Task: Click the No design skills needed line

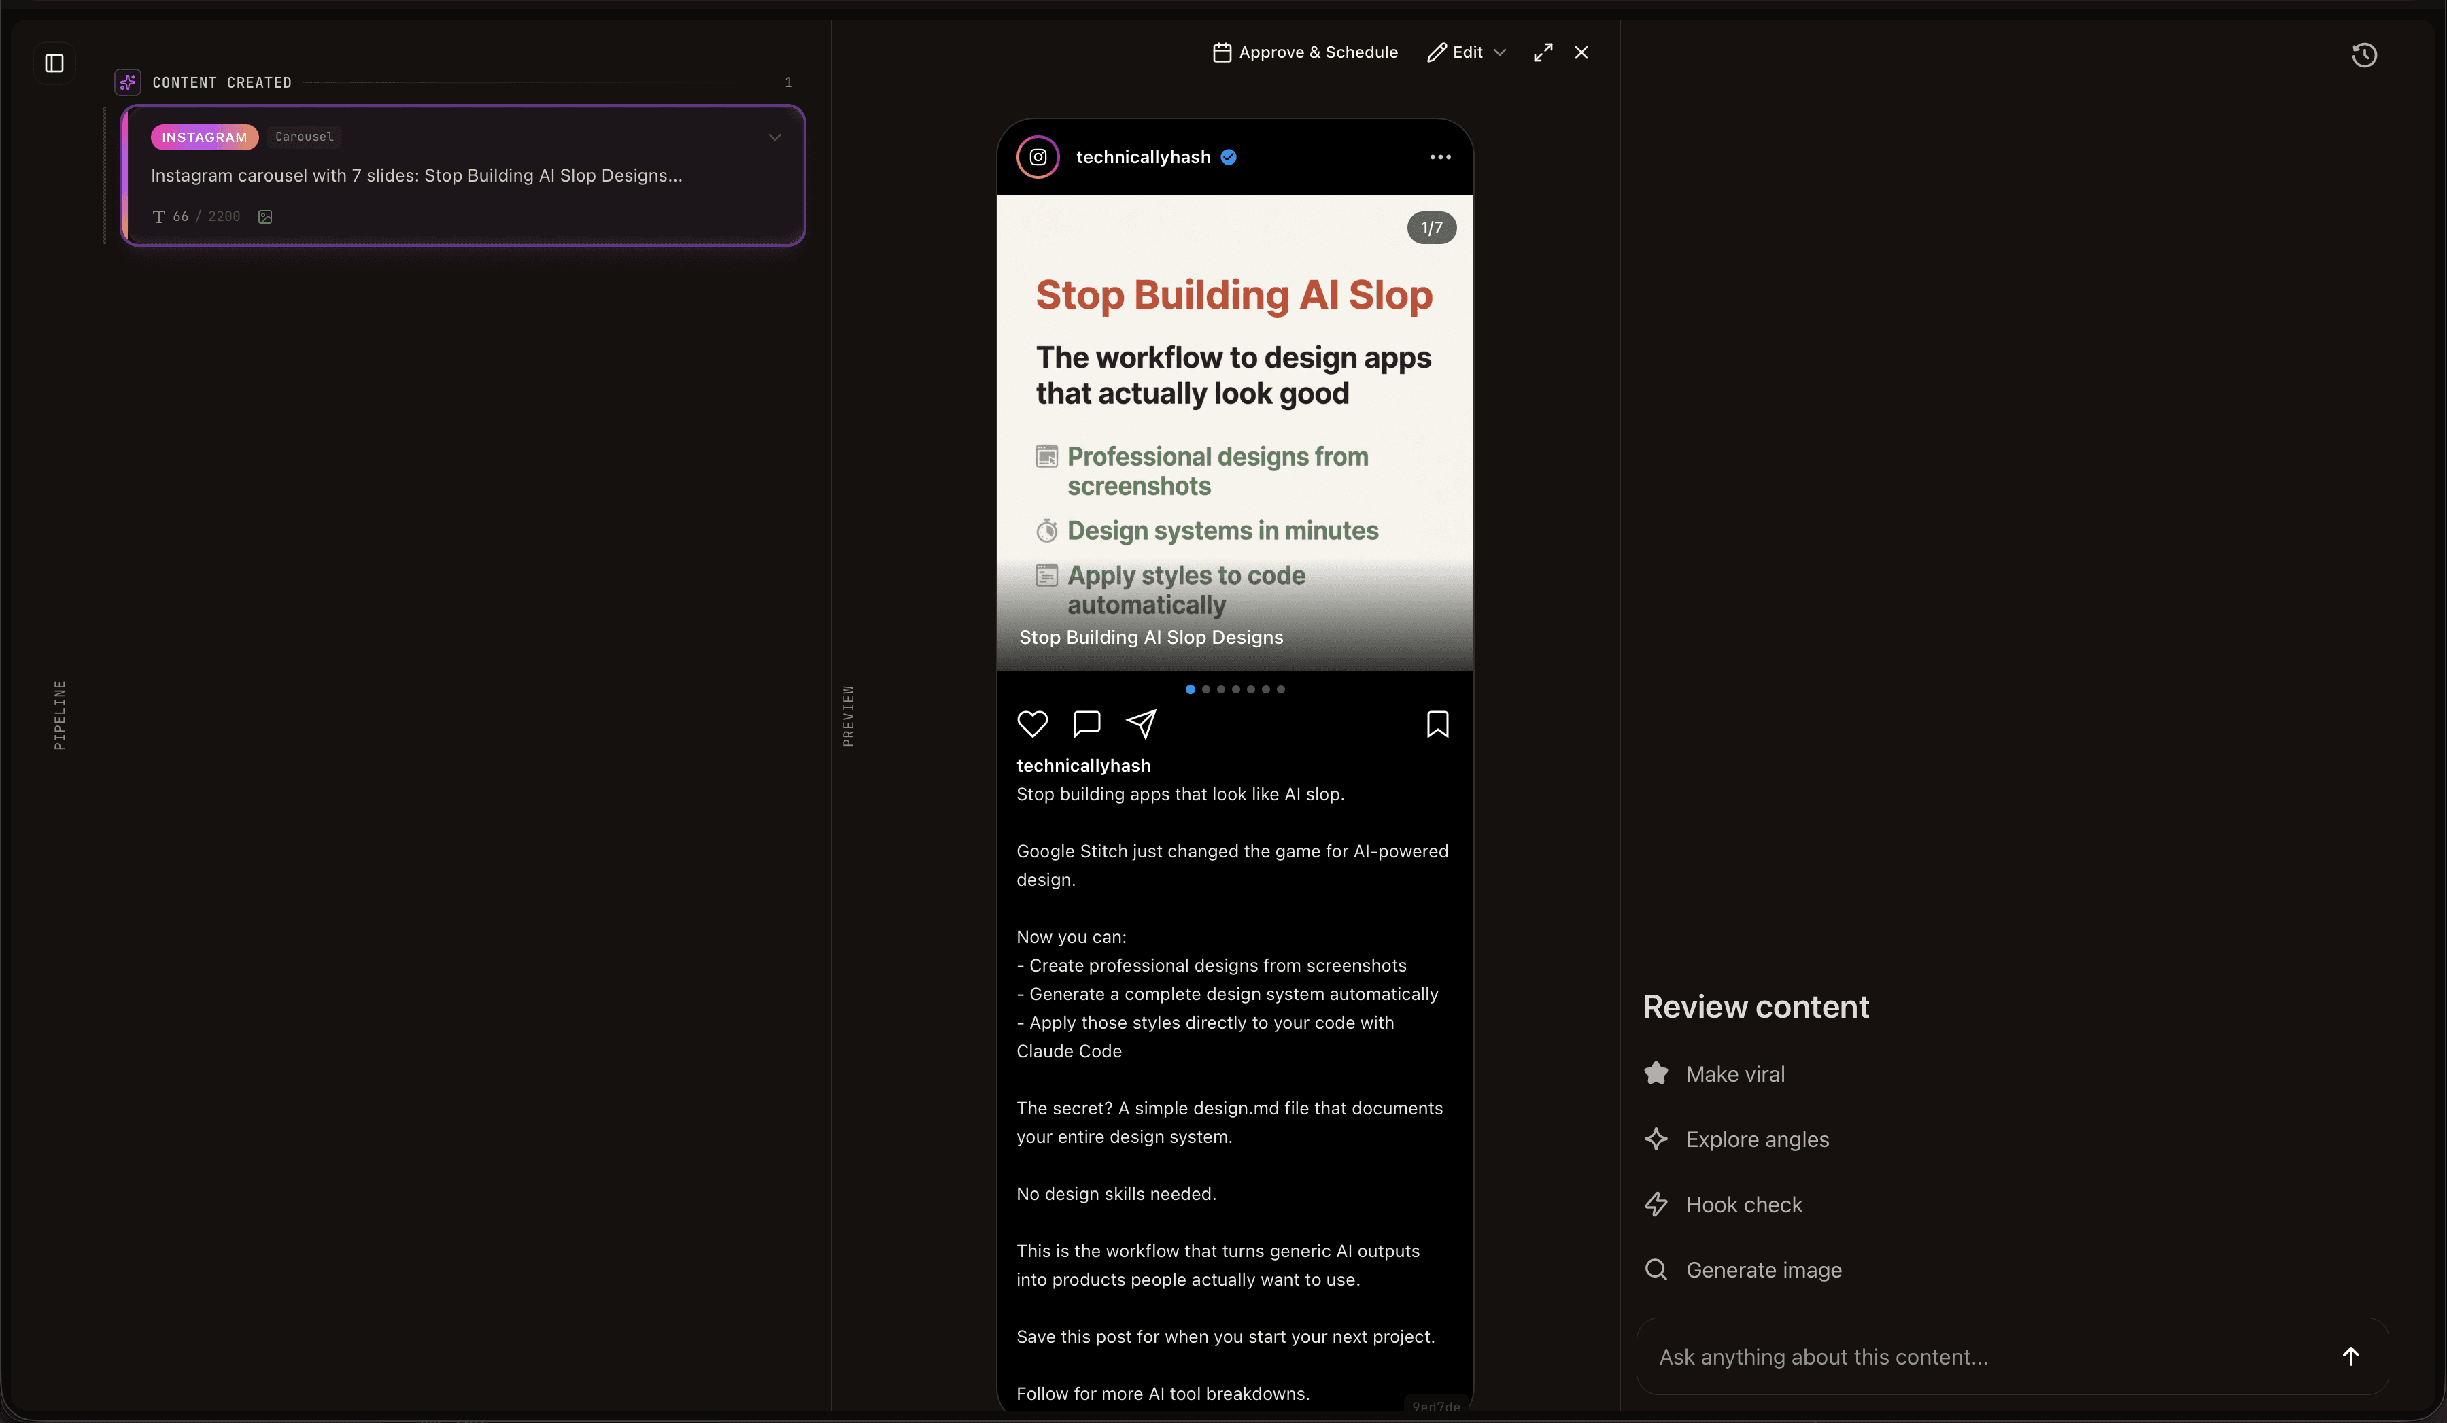Action: pyautogui.click(x=1116, y=1193)
